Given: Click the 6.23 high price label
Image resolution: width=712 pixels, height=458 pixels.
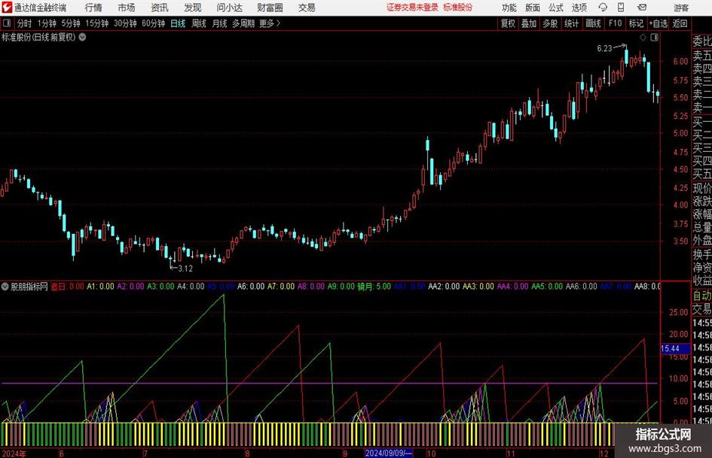Looking at the screenshot, I should click(x=604, y=48).
